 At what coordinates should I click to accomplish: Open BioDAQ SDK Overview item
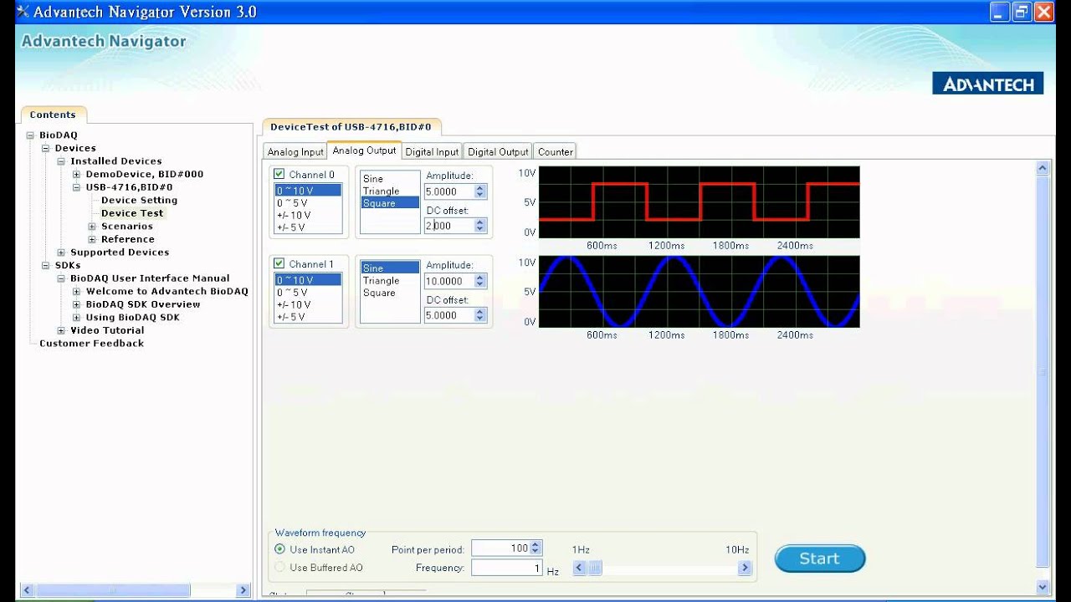(x=143, y=304)
